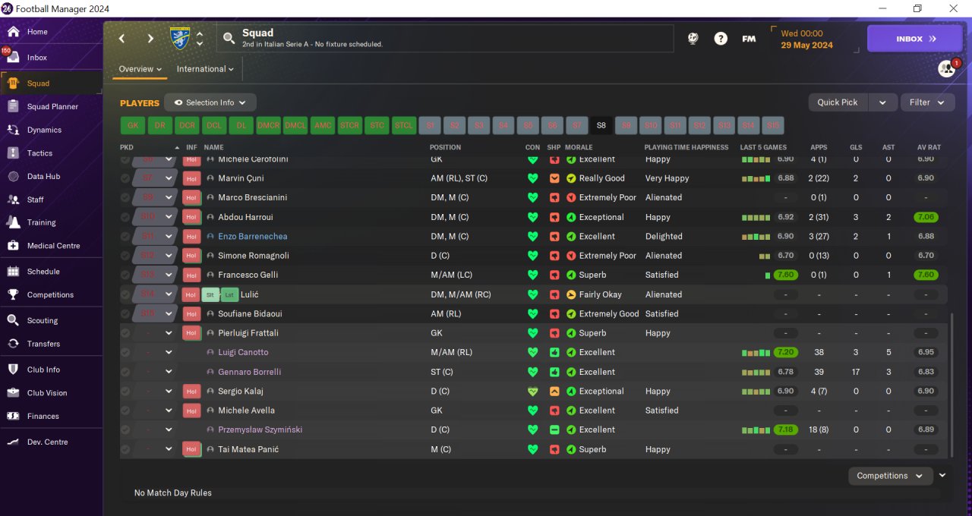The image size is (972, 516).
Task: Open the International menu
Action: click(x=205, y=69)
